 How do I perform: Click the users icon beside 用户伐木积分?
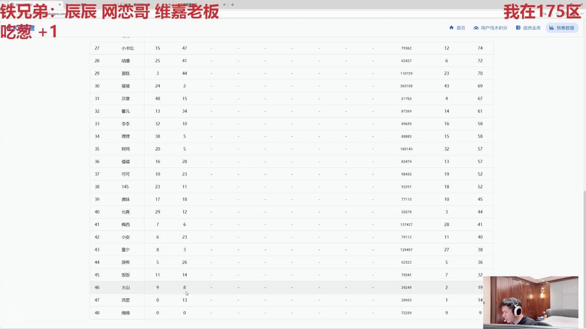click(x=476, y=28)
